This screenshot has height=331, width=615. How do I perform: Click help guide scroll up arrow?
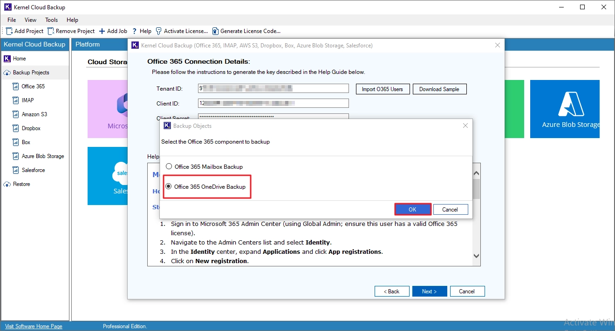coord(476,173)
